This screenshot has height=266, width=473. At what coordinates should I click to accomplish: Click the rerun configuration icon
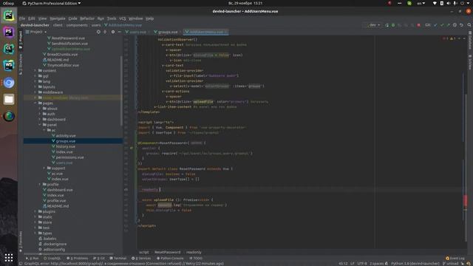tap(387, 25)
